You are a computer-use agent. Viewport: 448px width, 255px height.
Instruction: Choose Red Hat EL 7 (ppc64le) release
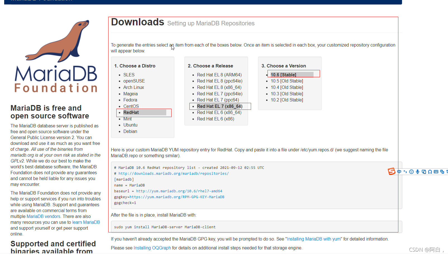click(220, 94)
